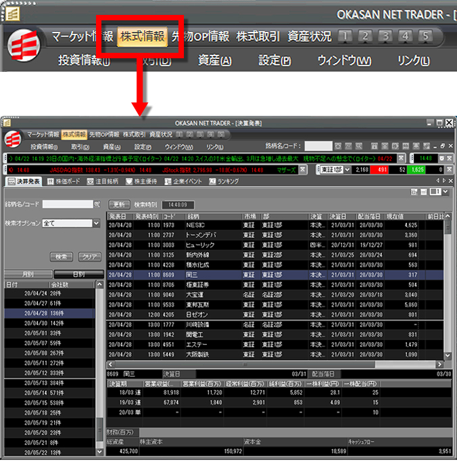Viewport: 457px width, 462px height.
Task: Select the 5449 大阪製鉄 row
Action: (x=275, y=354)
